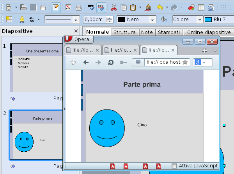Enable the Attiva JavaScript checkbox

[174, 166]
